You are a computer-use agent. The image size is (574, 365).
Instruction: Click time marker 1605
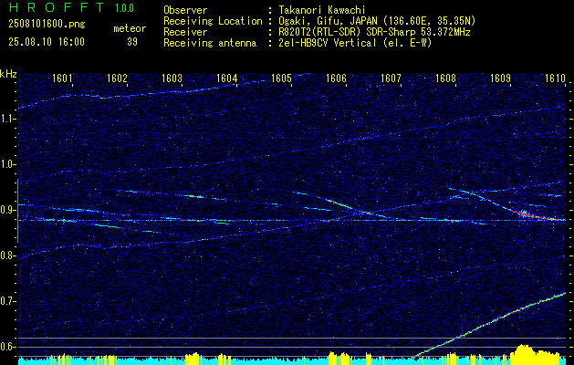click(x=281, y=78)
